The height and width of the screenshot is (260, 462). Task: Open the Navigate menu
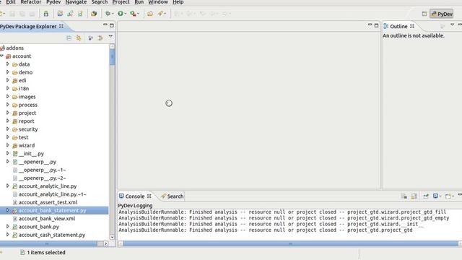point(76,2)
